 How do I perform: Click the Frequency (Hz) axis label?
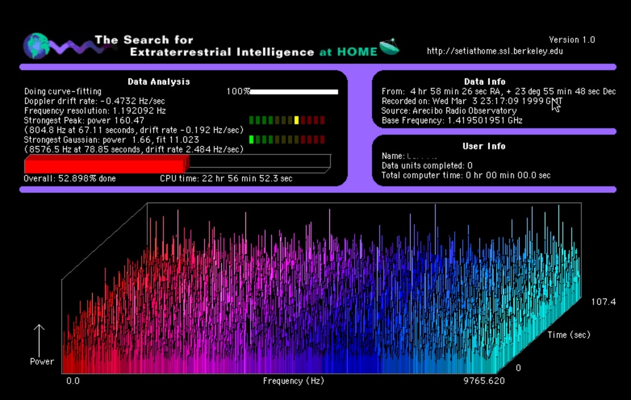(x=290, y=381)
